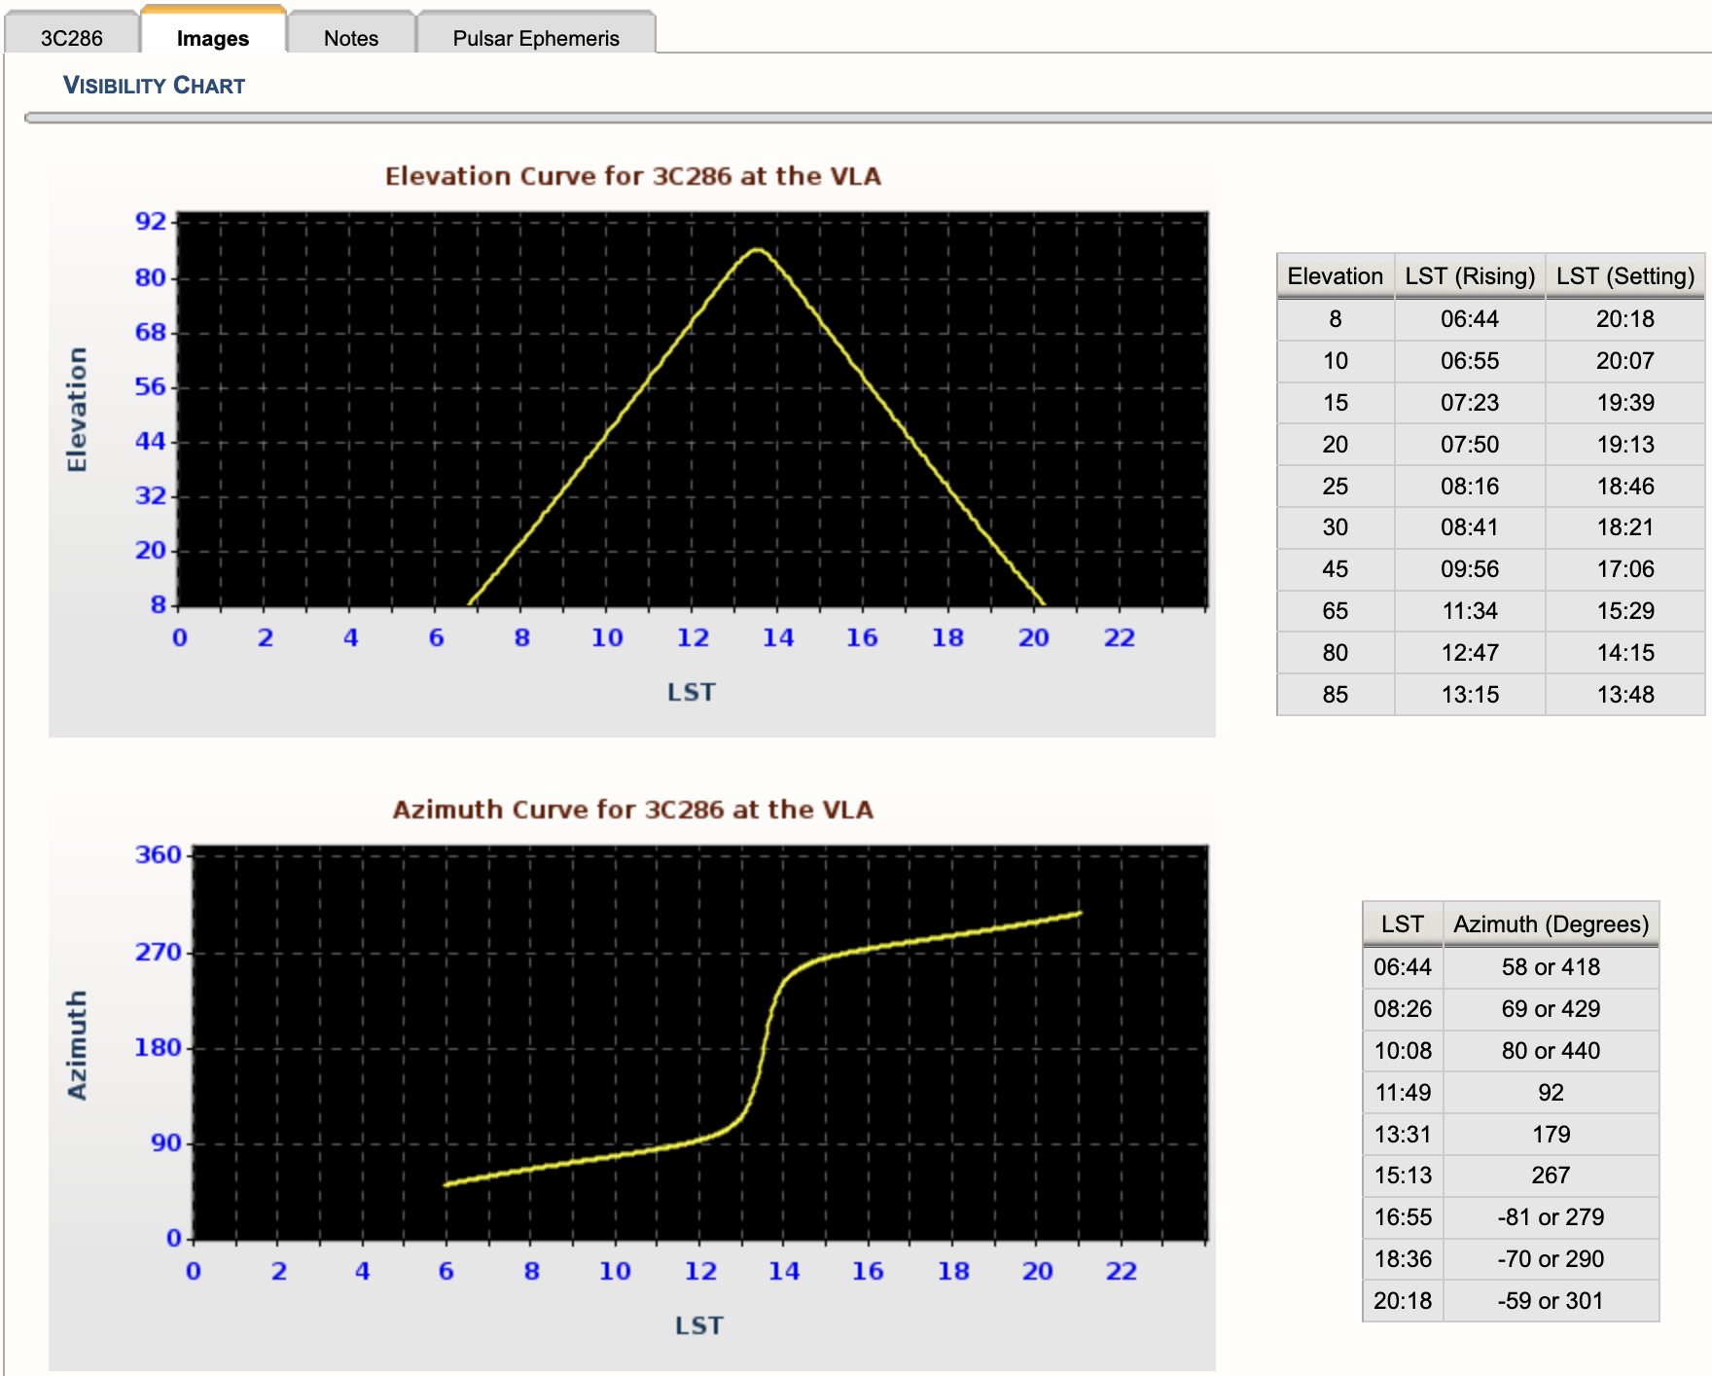Viewport: 1712px width, 1376px height.
Task: Open the Notes tab
Action: point(350,38)
